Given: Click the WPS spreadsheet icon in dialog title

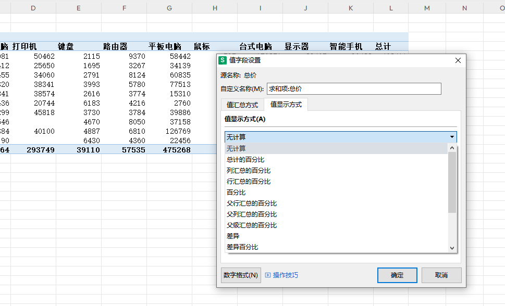Looking at the screenshot, I should (x=223, y=60).
